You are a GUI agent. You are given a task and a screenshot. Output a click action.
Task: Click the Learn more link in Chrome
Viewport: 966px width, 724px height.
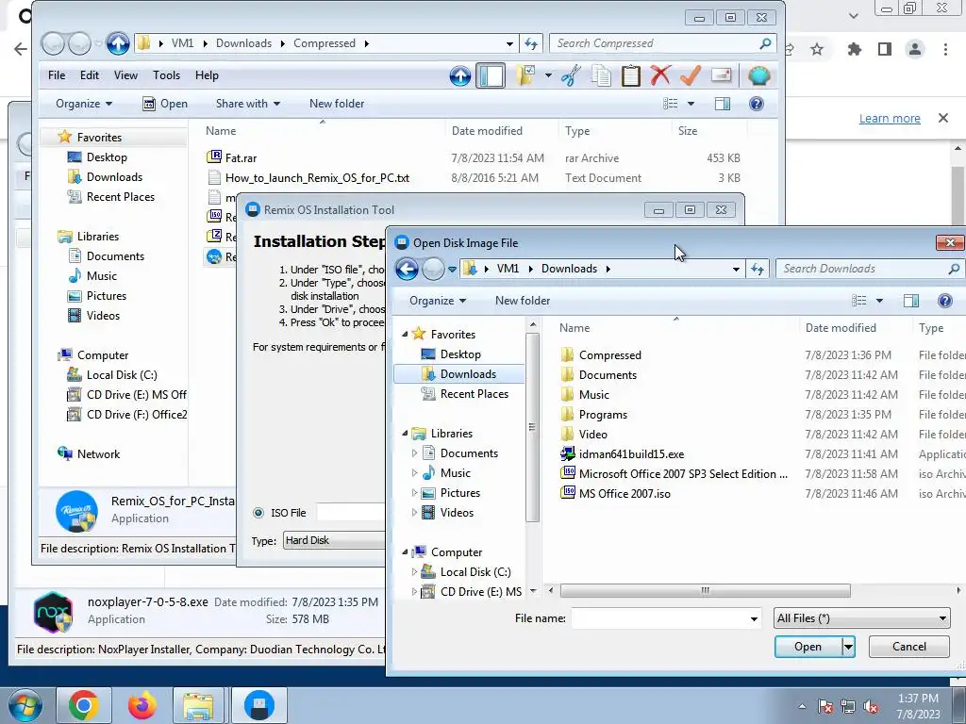(890, 118)
